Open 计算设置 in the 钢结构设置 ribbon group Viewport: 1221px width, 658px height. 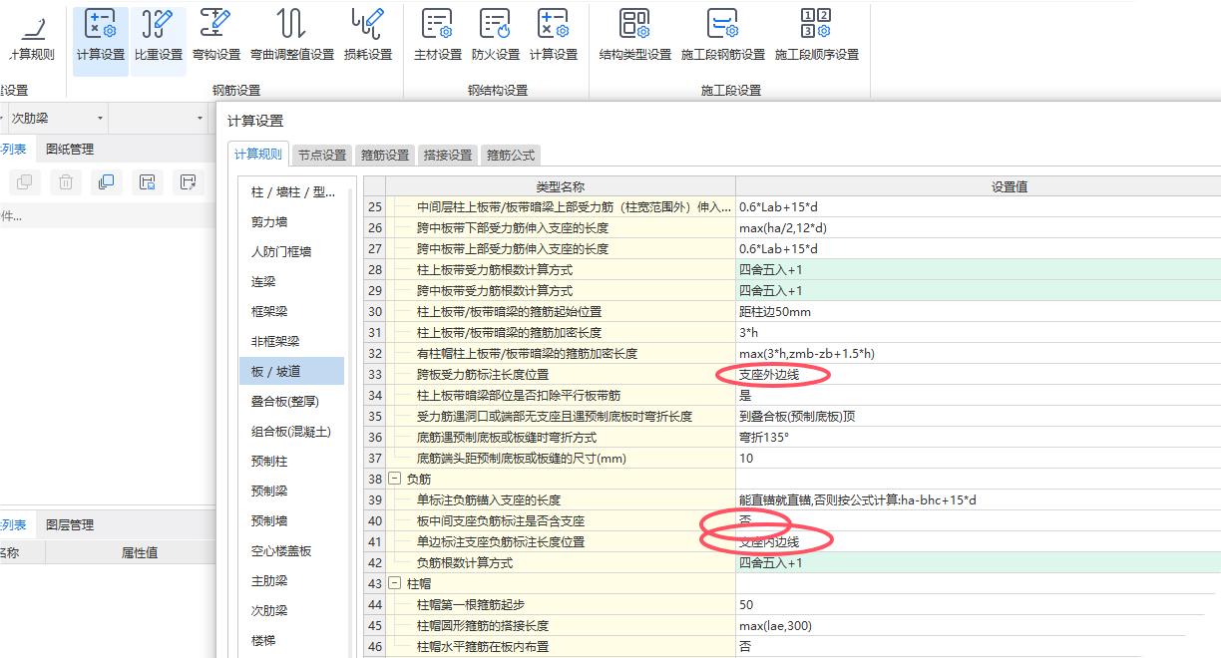tap(554, 37)
